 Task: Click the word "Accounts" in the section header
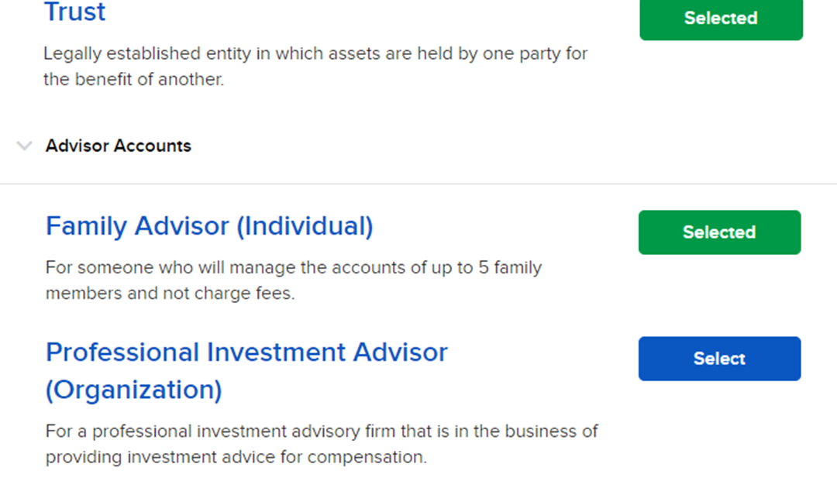click(156, 146)
